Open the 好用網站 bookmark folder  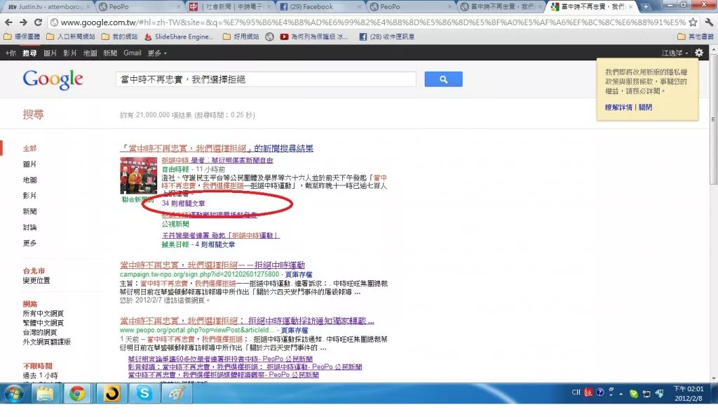(x=241, y=37)
